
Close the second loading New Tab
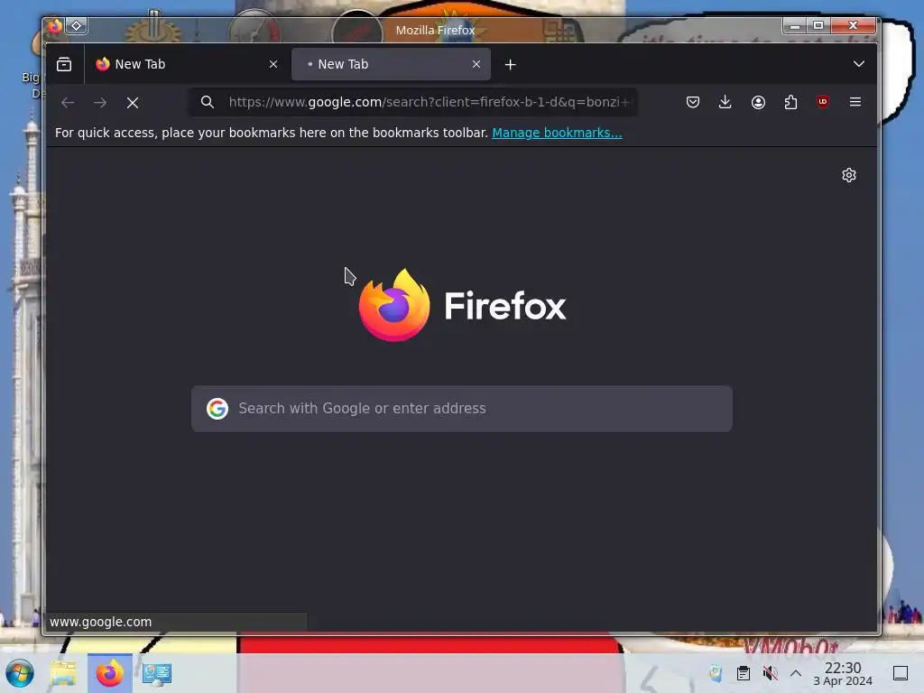pos(476,64)
